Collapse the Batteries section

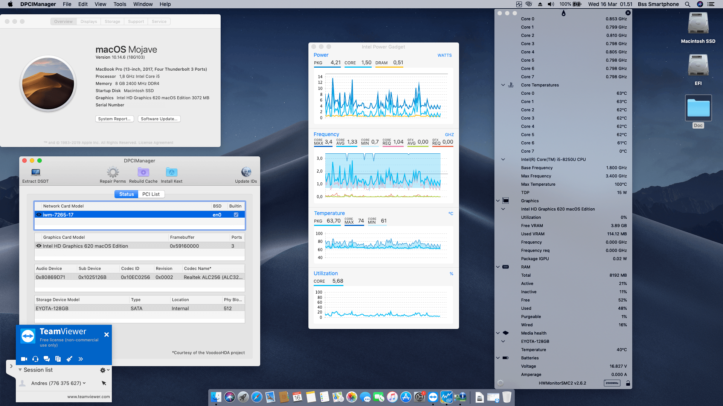point(498,358)
